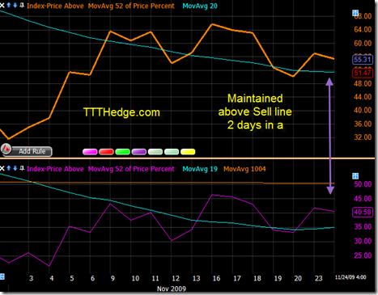Select the pale gray-green color swatch
Image resolution: width=378 pixels, height=295 pixels.
click(155, 152)
